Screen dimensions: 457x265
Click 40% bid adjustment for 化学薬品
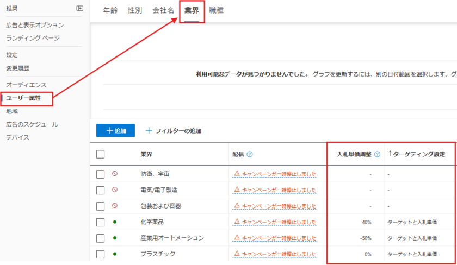pos(366,222)
